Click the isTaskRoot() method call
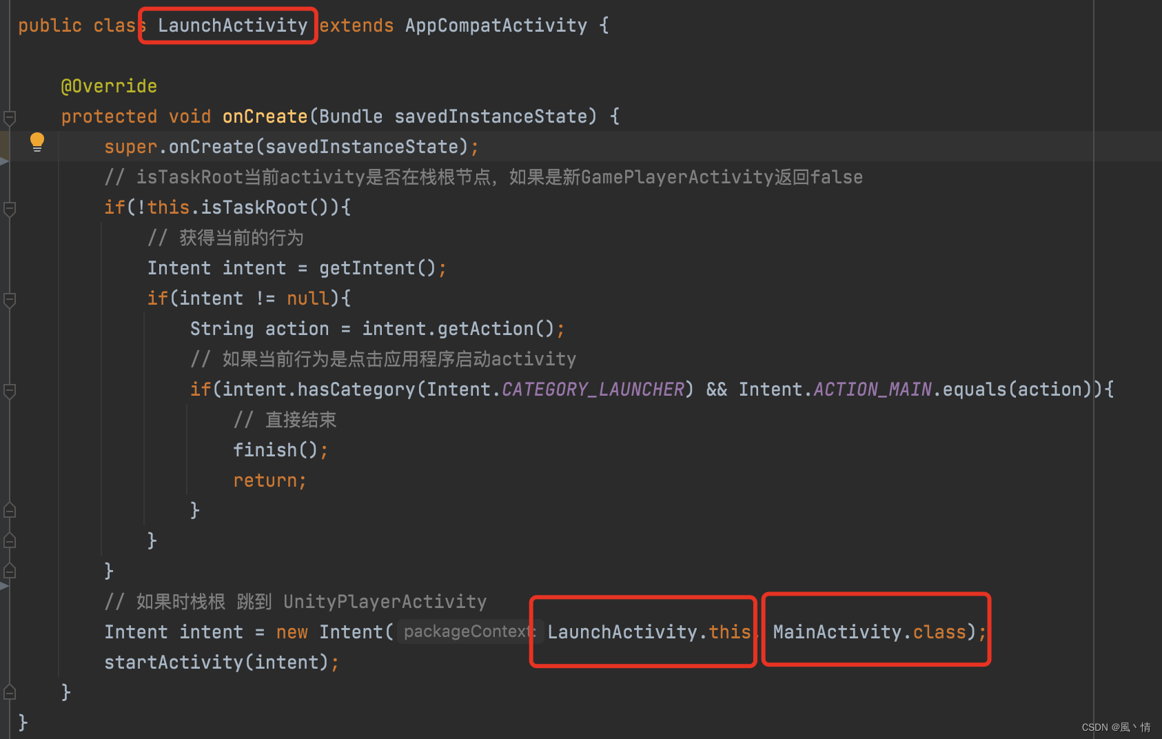1162x739 pixels. [x=265, y=207]
